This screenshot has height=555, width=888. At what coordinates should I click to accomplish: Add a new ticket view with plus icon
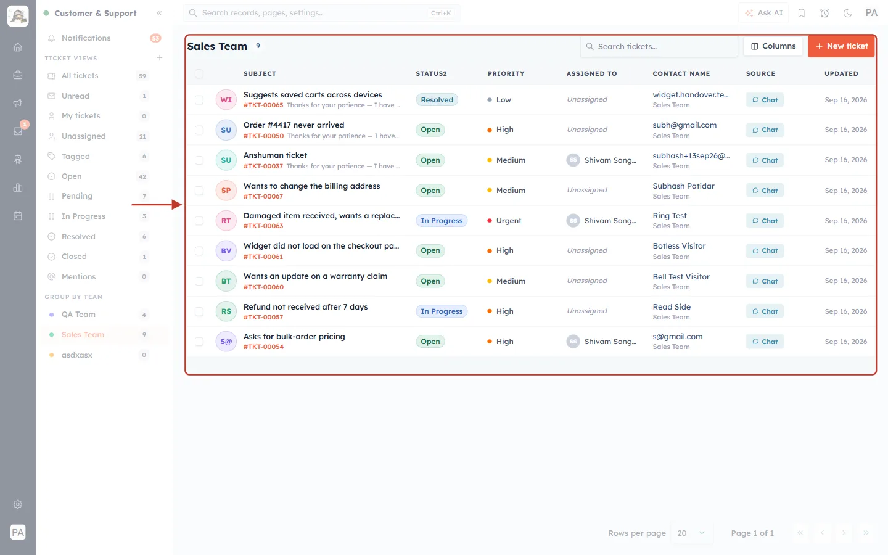[x=160, y=58]
